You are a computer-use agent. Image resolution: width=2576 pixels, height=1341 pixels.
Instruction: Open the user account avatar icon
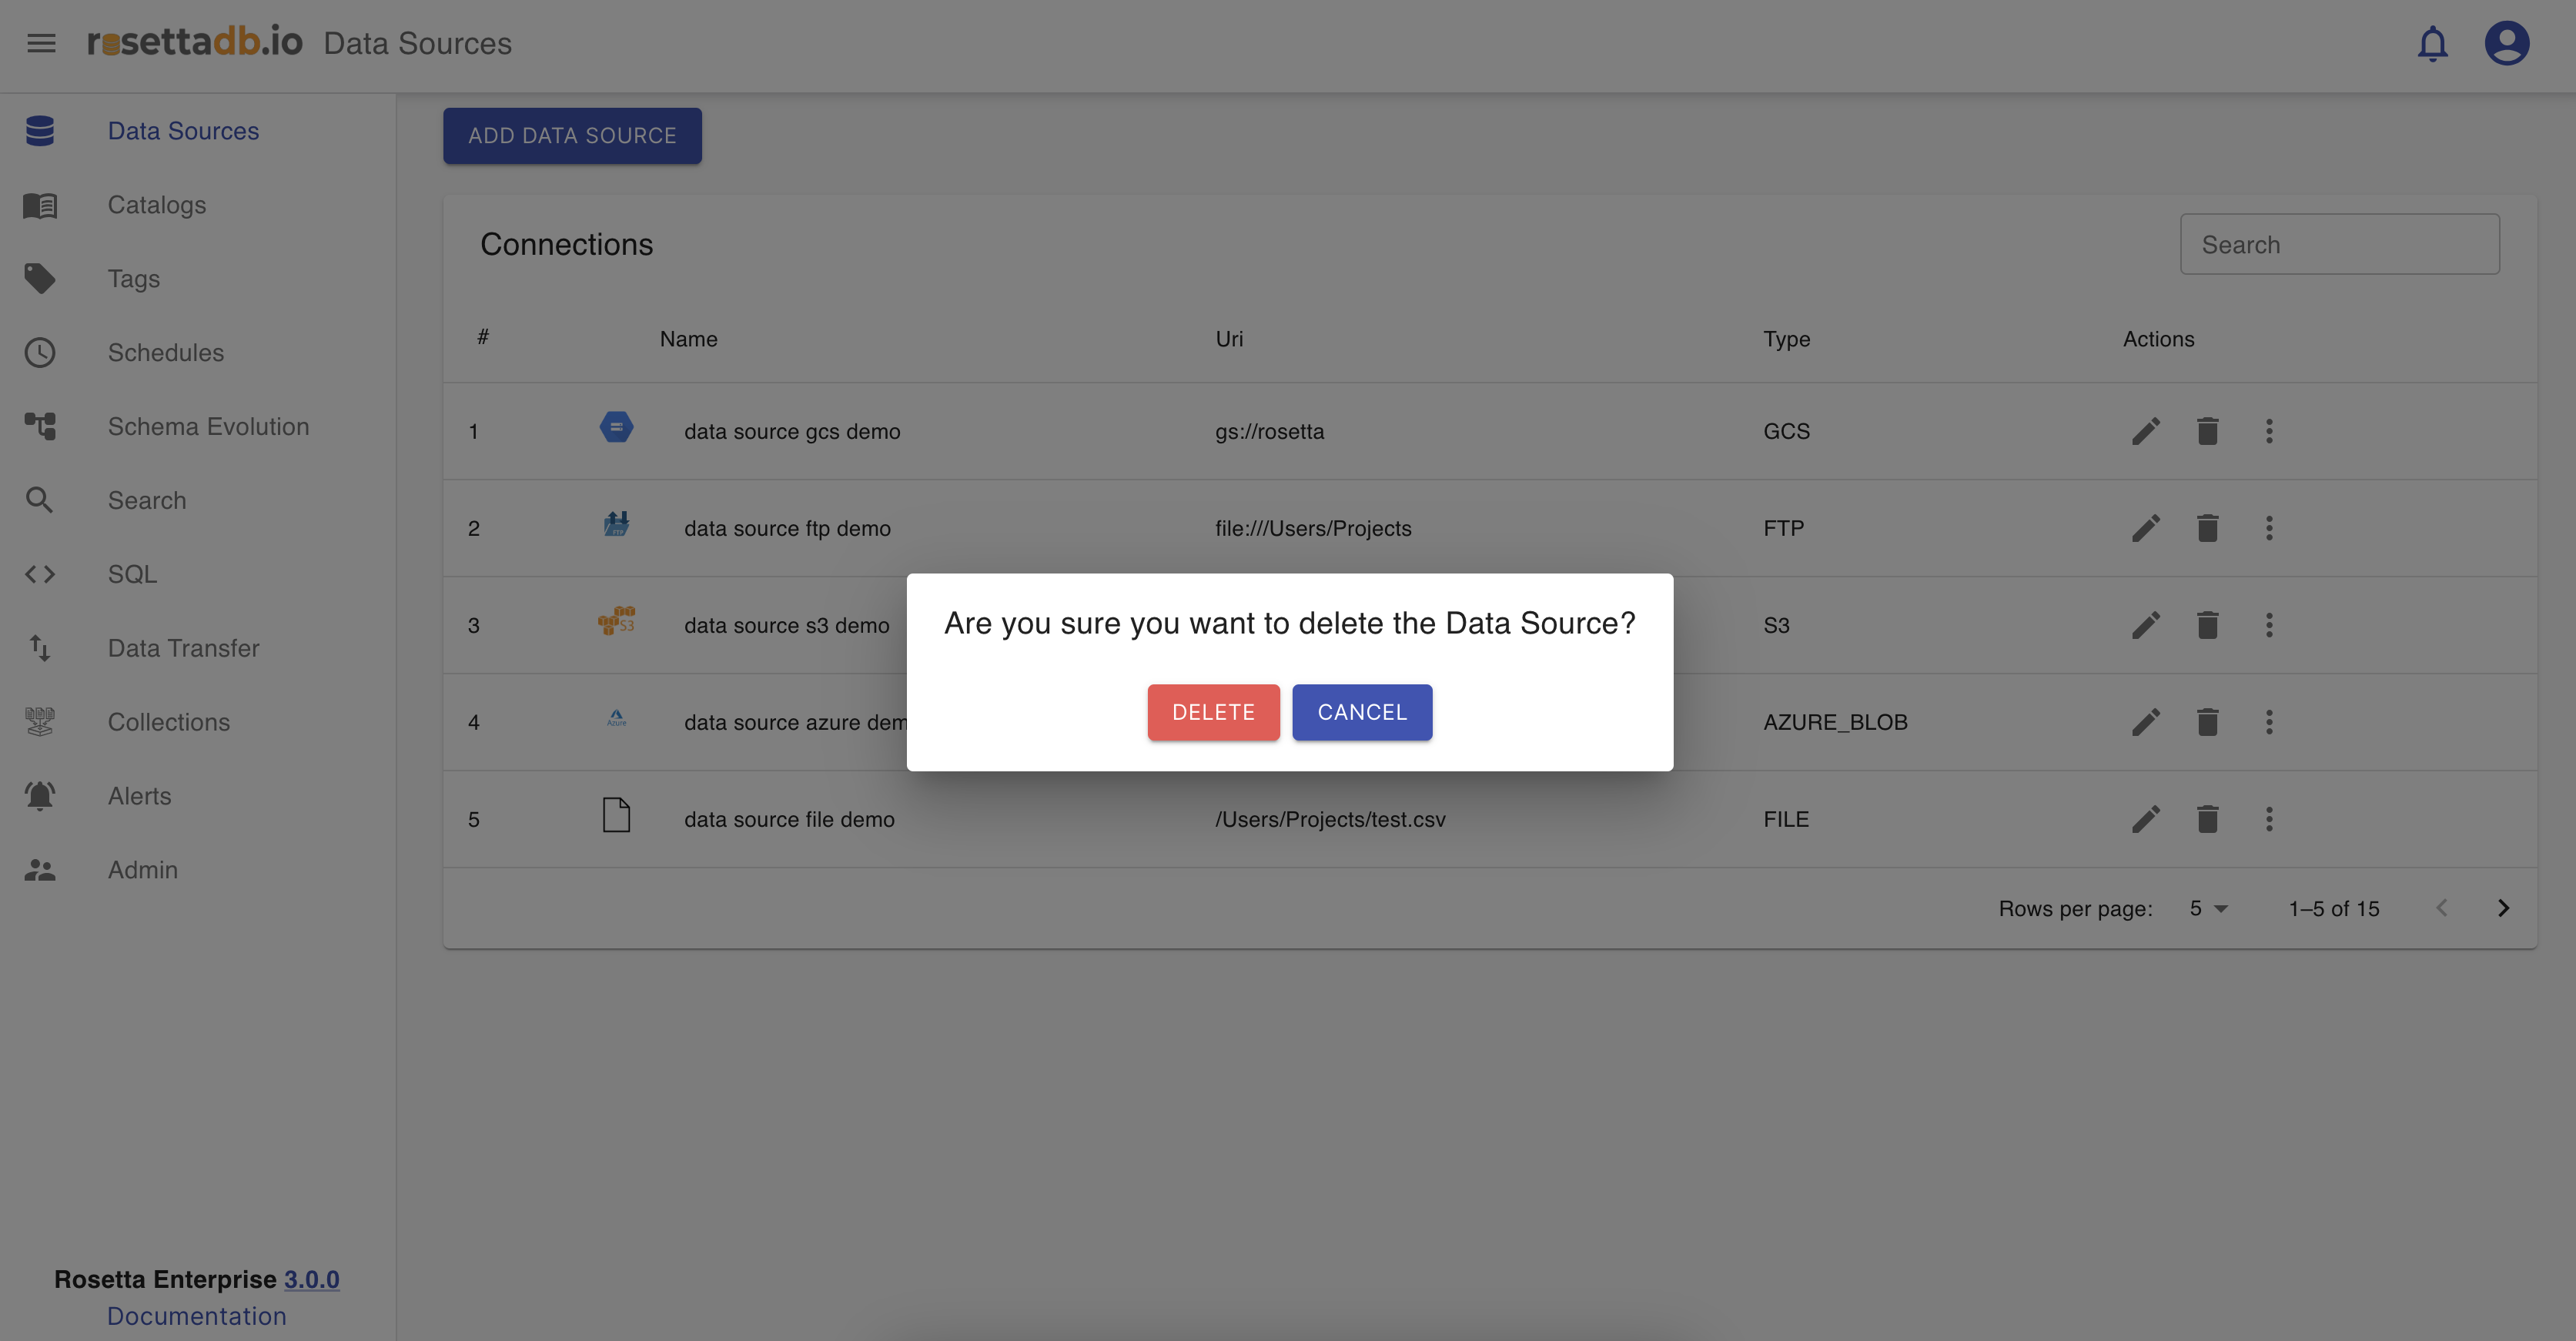coord(2506,43)
